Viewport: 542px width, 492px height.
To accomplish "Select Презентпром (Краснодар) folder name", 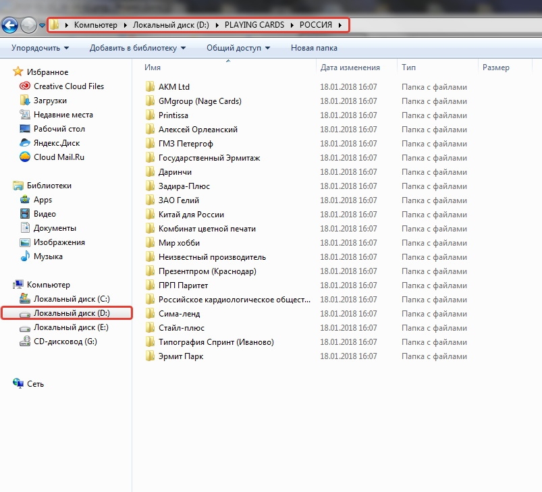I will (x=207, y=271).
